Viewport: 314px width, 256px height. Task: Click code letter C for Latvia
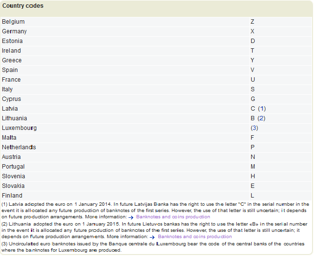[253, 109]
